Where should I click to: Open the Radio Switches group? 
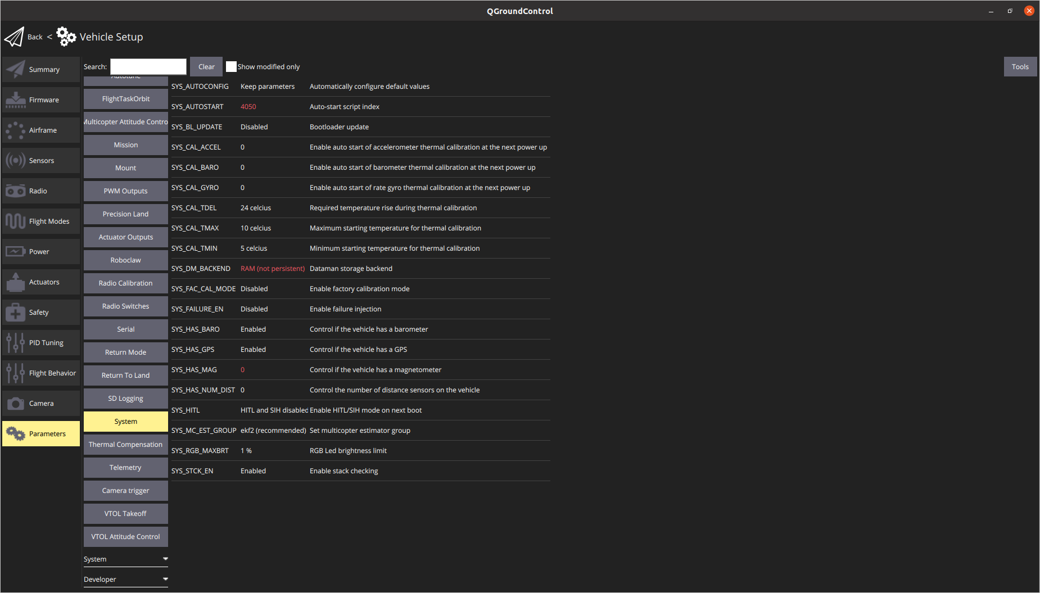pyautogui.click(x=126, y=306)
